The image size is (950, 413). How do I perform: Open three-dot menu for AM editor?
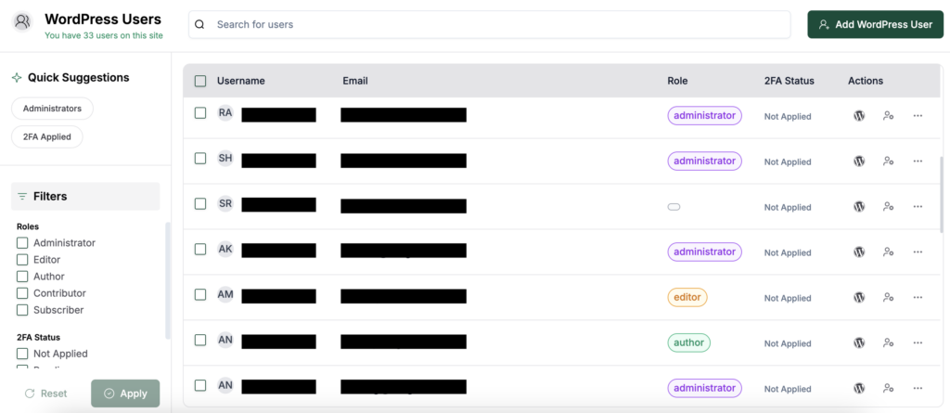click(x=918, y=297)
